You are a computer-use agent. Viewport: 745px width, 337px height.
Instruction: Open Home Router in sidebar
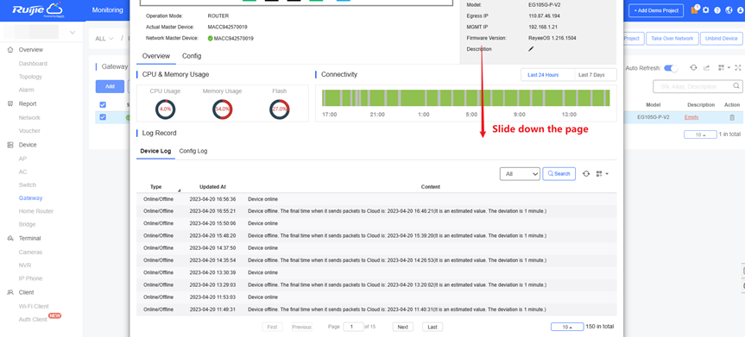pyautogui.click(x=36, y=211)
